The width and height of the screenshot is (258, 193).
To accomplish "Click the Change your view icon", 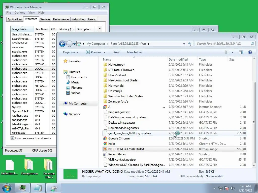I will [x=227, y=52].
